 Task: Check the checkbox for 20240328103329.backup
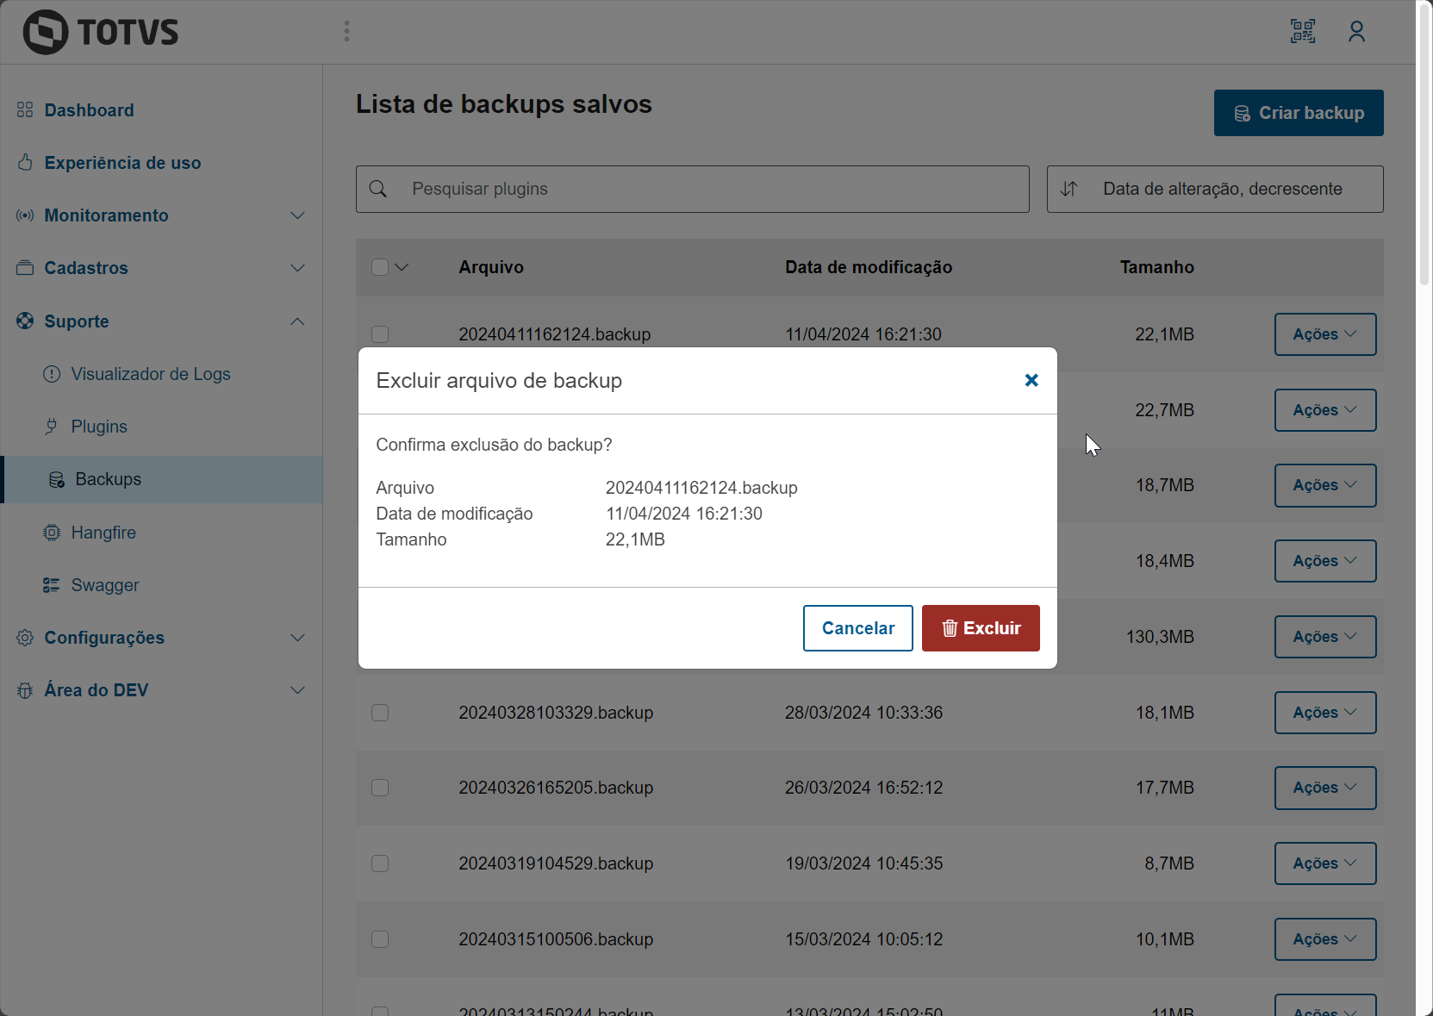tap(380, 713)
